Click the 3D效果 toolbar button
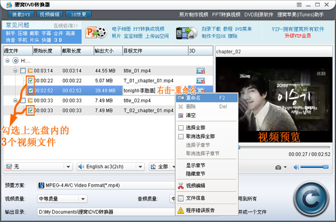The width and height of the screenshot is (336, 222). 78,15
